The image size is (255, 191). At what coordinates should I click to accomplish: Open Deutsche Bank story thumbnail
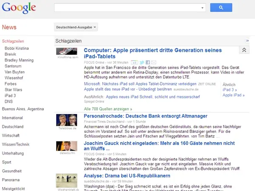click(x=67, y=120)
